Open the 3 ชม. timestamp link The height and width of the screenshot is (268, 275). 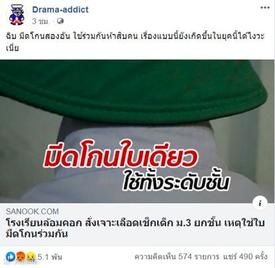pos(40,21)
